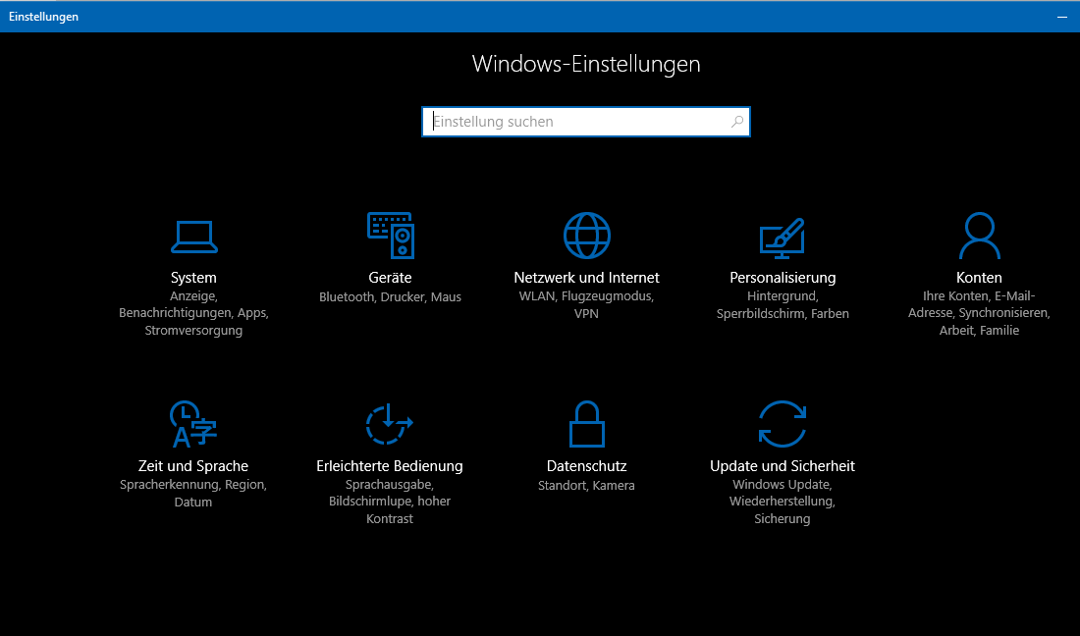1080x636 pixels.
Task: Click the 'Netzwerk und Internet' title
Action: (x=587, y=278)
